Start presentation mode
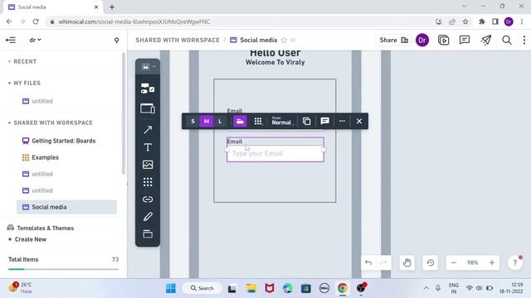This screenshot has width=531, height=298. [x=443, y=41]
